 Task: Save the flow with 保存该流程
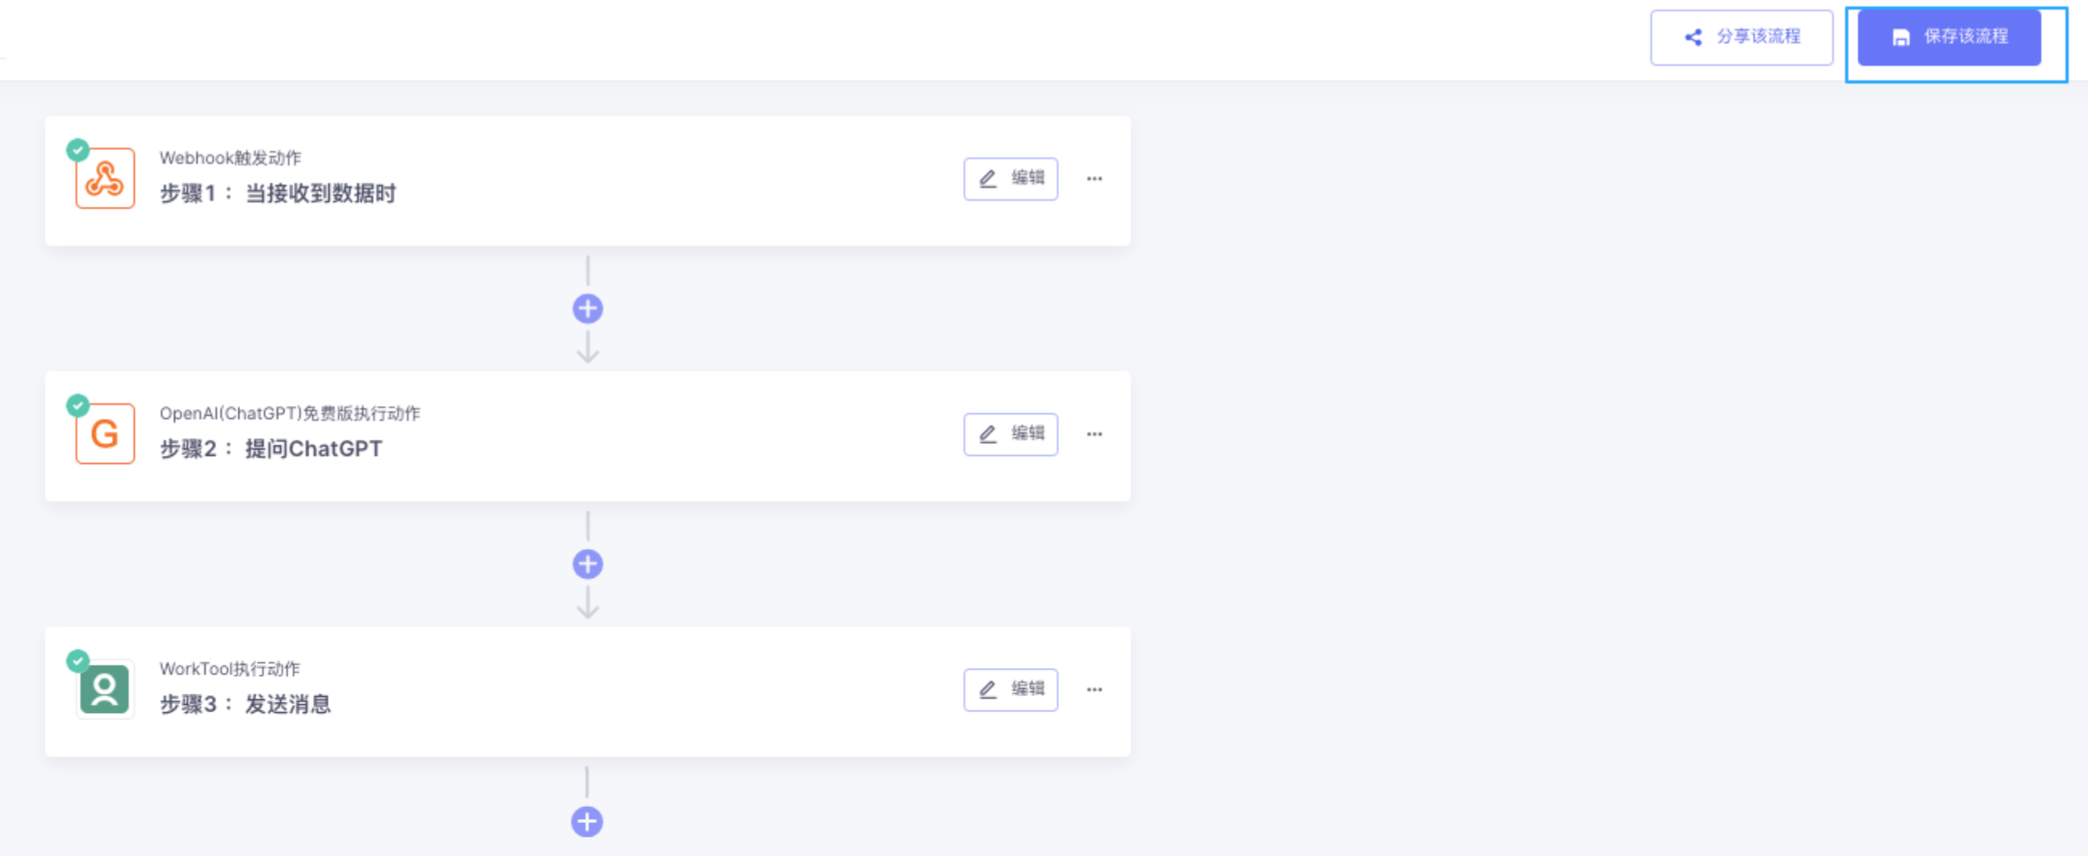(1949, 37)
